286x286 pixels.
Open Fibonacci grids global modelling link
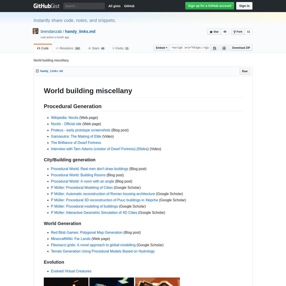tap(93, 245)
